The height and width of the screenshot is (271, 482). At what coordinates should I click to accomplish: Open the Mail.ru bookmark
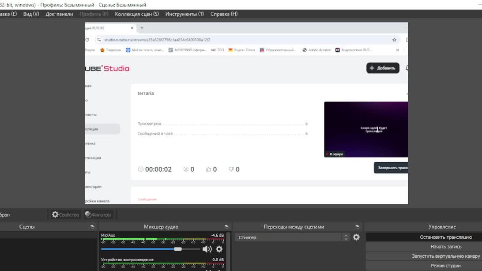145,50
